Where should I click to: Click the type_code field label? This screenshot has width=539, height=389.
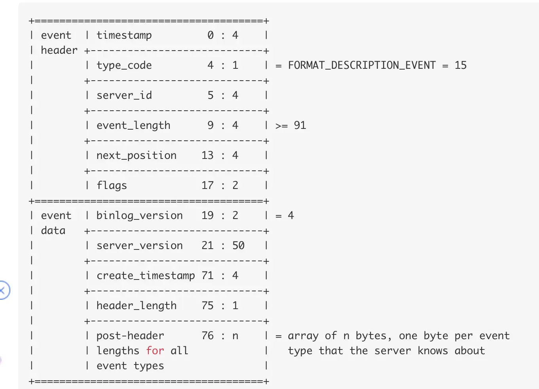[x=124, y=66]
